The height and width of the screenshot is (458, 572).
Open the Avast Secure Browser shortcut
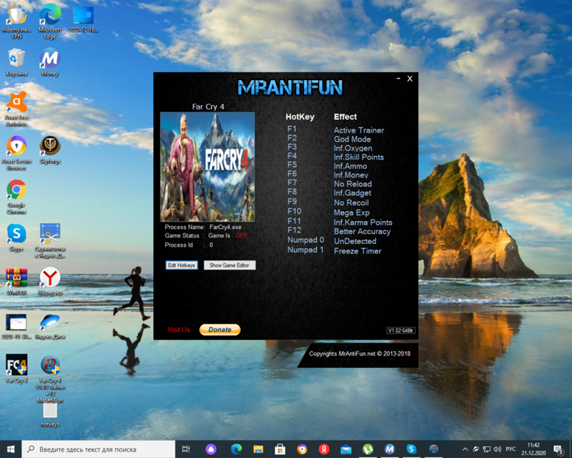(16, 153)
